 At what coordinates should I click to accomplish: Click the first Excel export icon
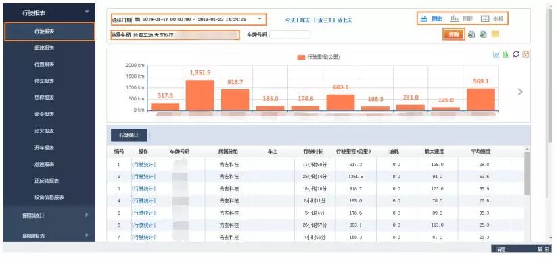(471, 35)
